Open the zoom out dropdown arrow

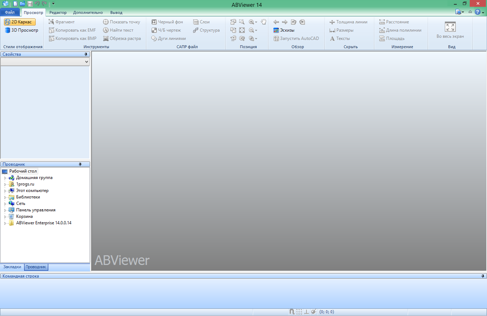point(256,30)
